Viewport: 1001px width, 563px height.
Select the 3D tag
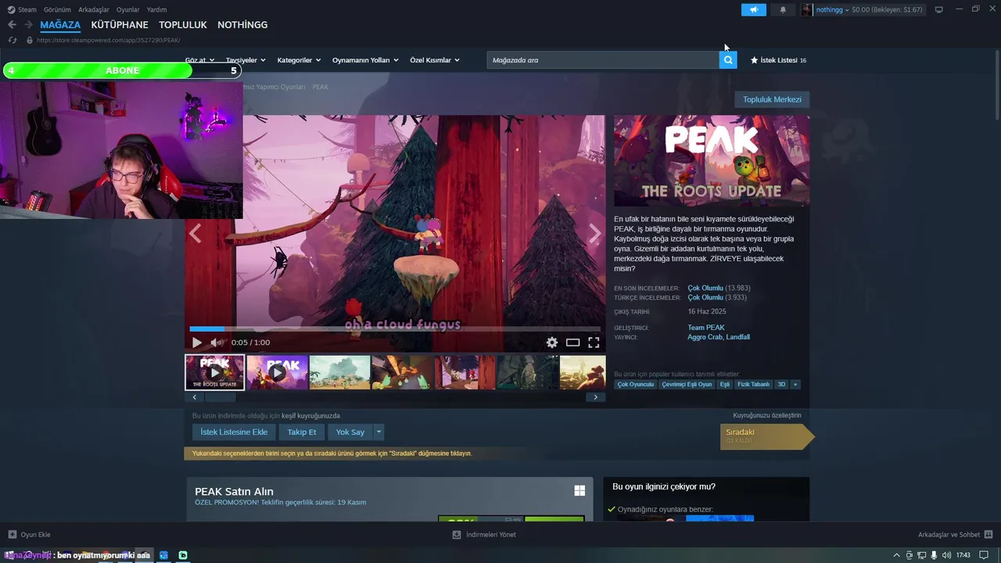pos(781,385)
